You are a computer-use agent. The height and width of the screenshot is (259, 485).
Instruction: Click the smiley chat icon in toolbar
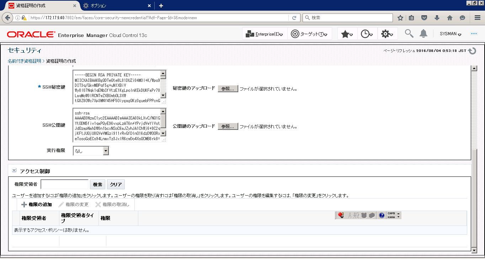462,17
